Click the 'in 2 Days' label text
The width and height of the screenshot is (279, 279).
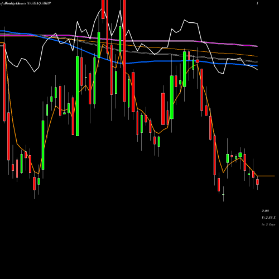[268, 224]
